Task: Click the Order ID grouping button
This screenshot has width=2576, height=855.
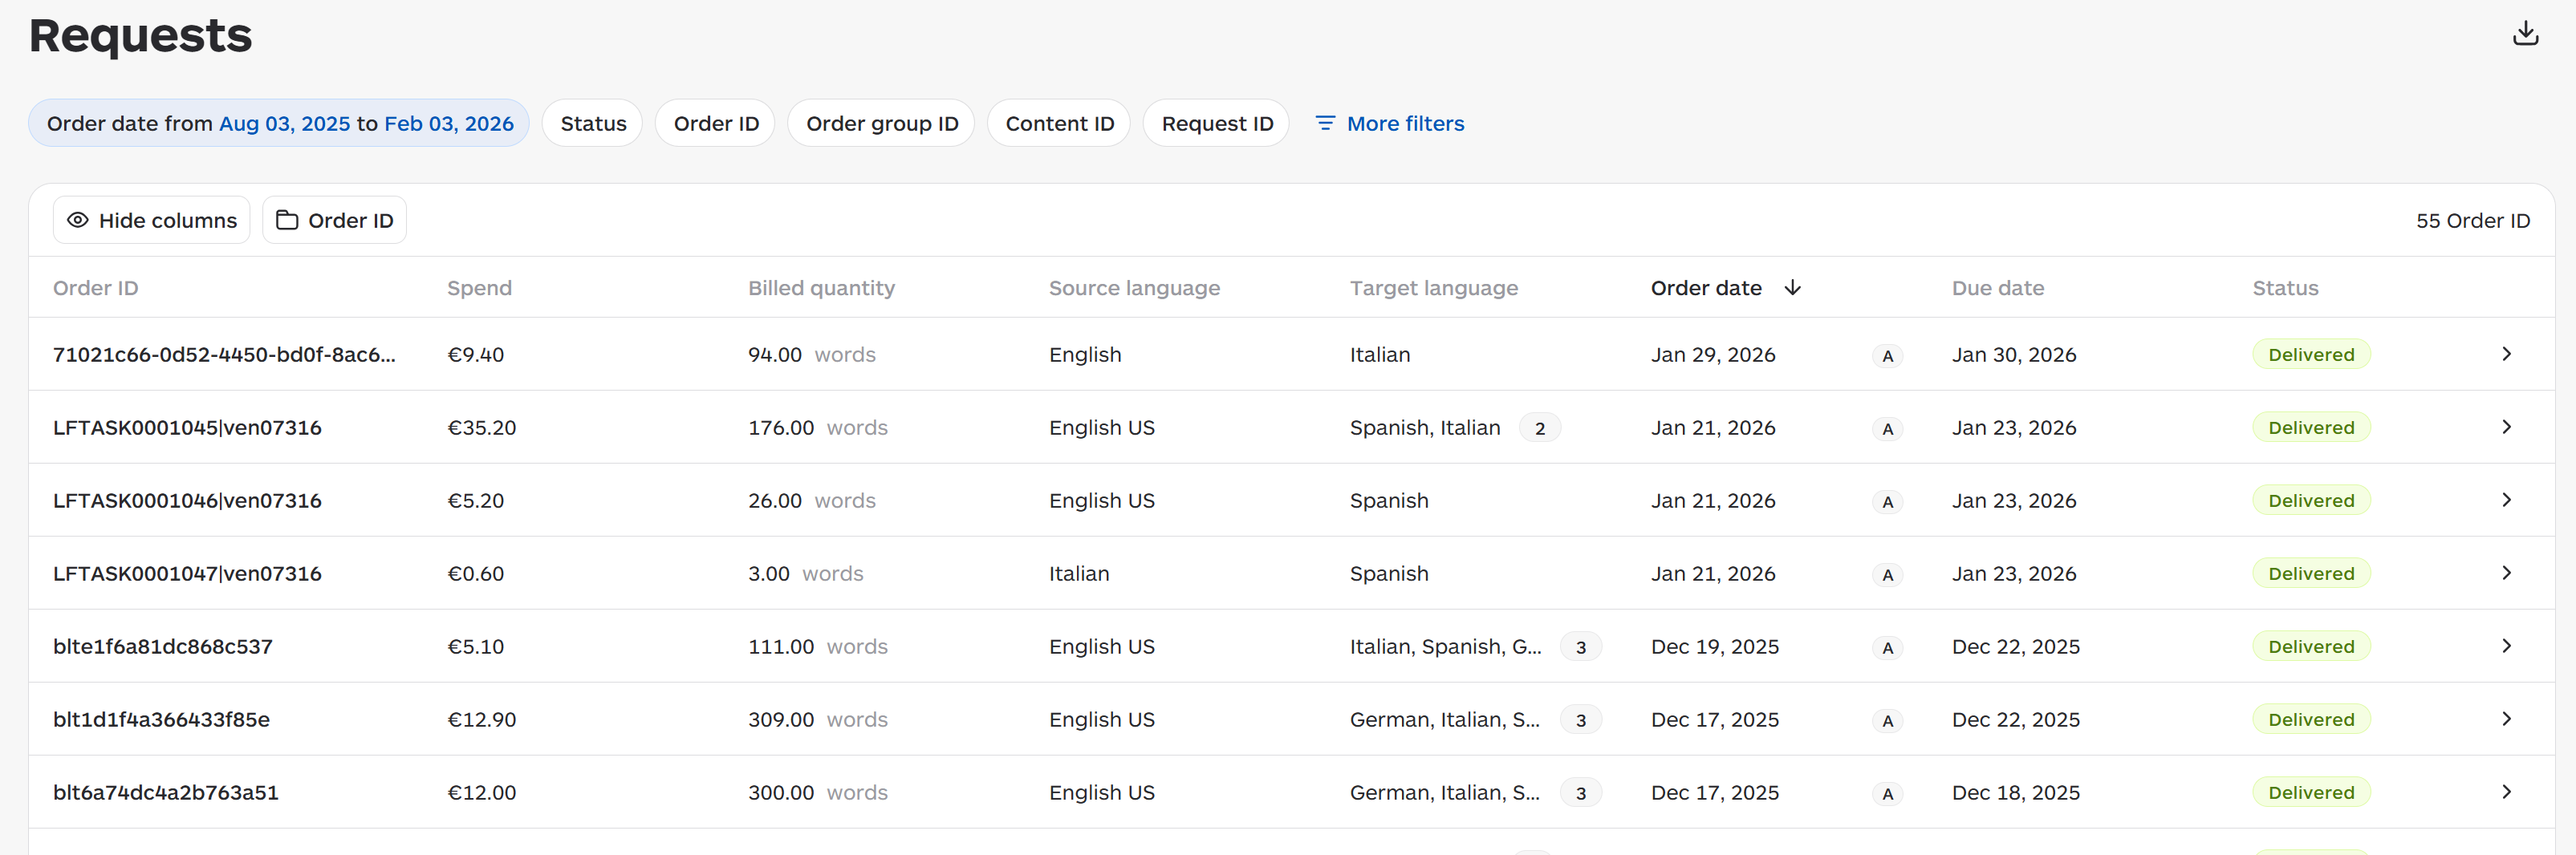Action: pos(335,220)
